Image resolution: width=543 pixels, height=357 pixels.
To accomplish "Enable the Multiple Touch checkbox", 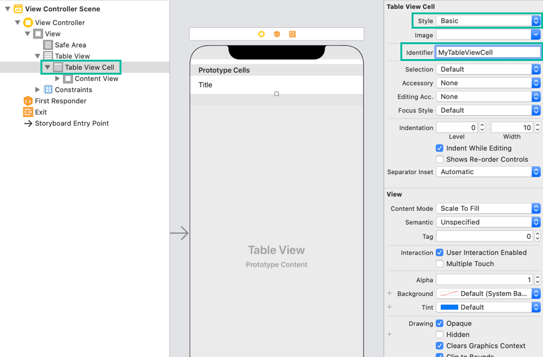I will [x=440, y=264].
